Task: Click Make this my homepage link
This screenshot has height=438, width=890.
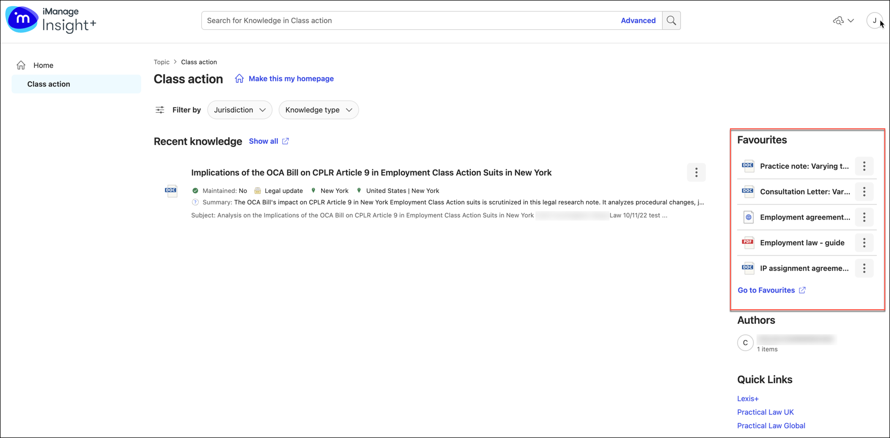Action: [291, 79]
